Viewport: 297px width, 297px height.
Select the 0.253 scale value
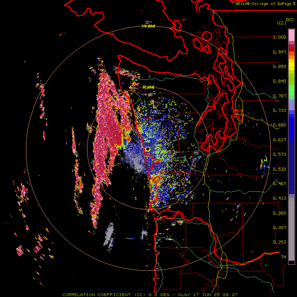pyautogui.click(x=280, y=242)
